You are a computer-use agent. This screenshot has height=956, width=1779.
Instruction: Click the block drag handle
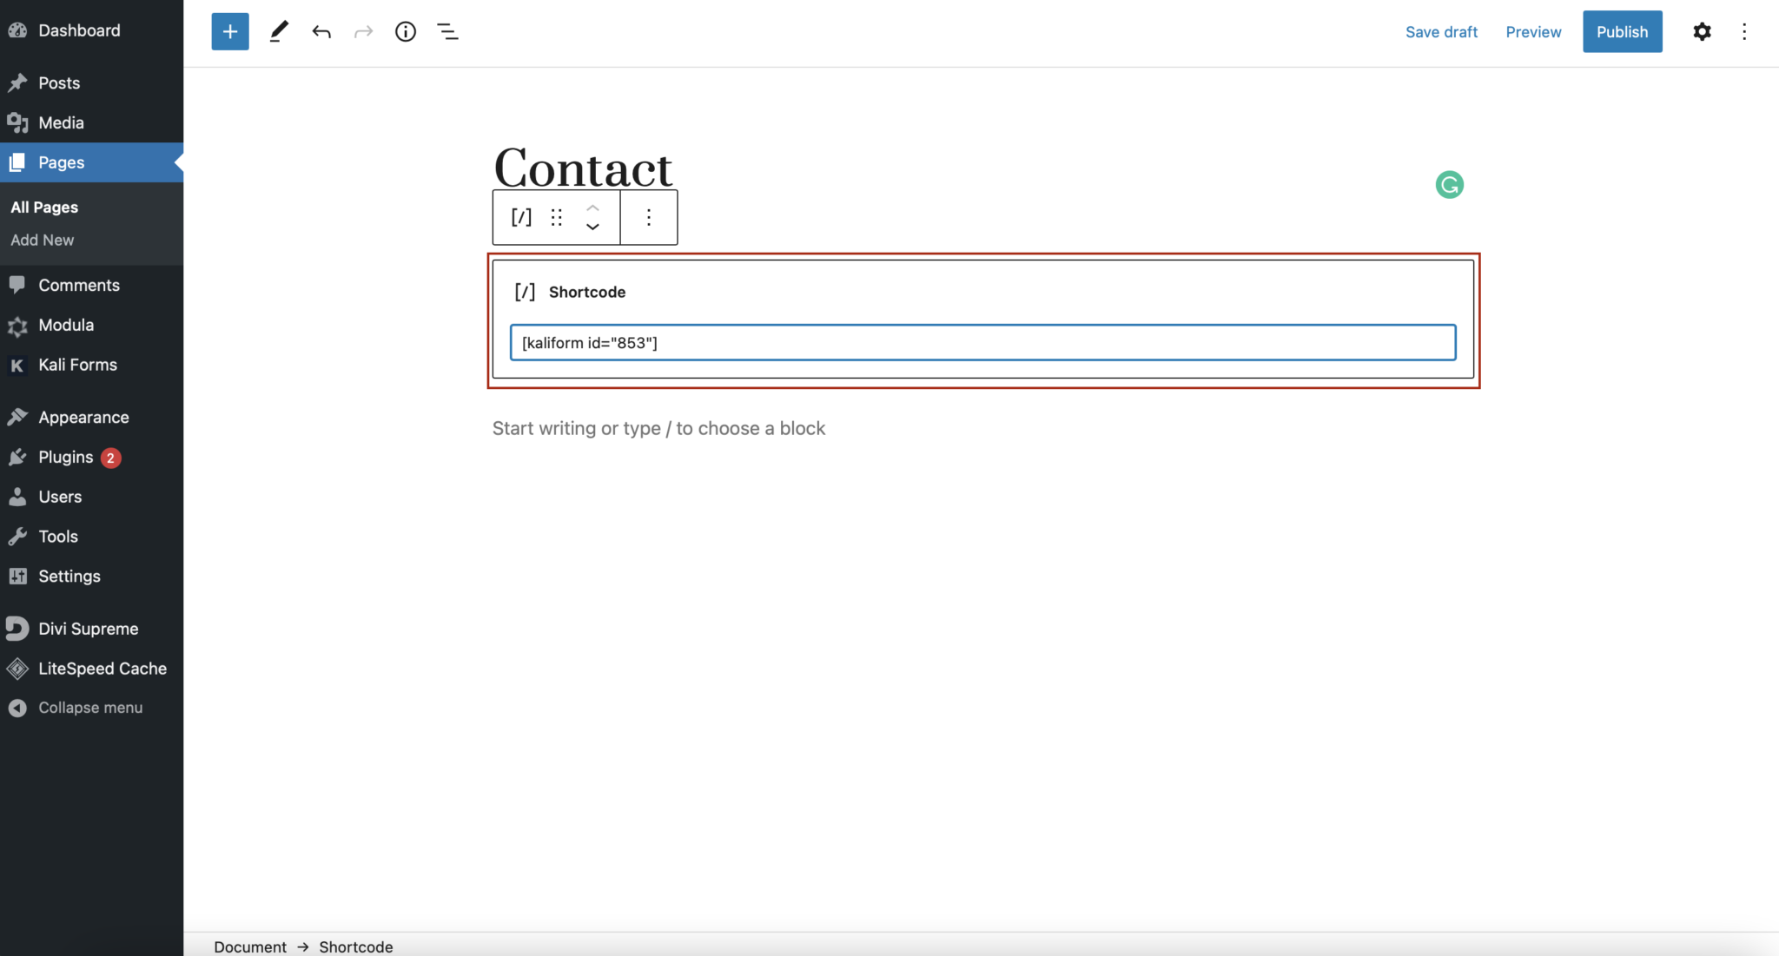[556, 217]
